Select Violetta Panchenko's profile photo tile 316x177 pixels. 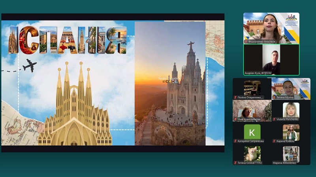[291, 110]
